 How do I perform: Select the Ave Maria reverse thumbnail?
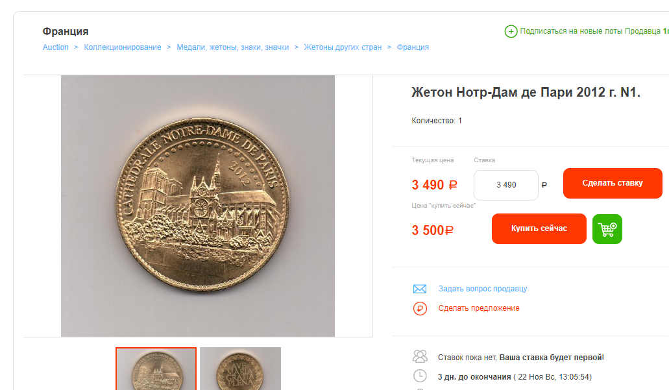[240, 369]
